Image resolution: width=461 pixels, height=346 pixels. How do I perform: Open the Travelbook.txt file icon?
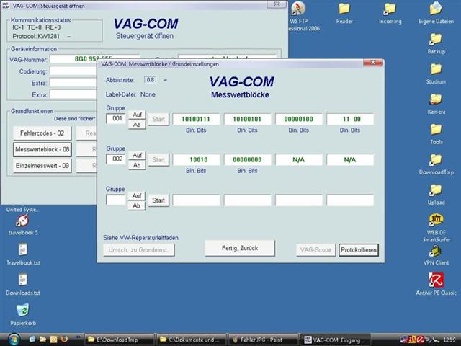[23, 250]
